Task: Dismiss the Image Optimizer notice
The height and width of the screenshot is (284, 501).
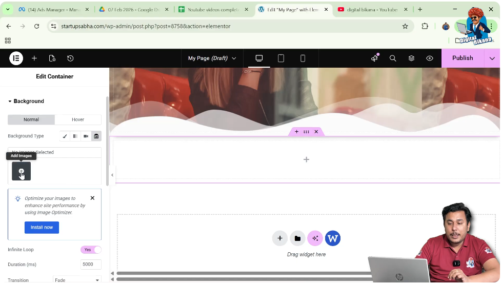Action: (92, 198)
